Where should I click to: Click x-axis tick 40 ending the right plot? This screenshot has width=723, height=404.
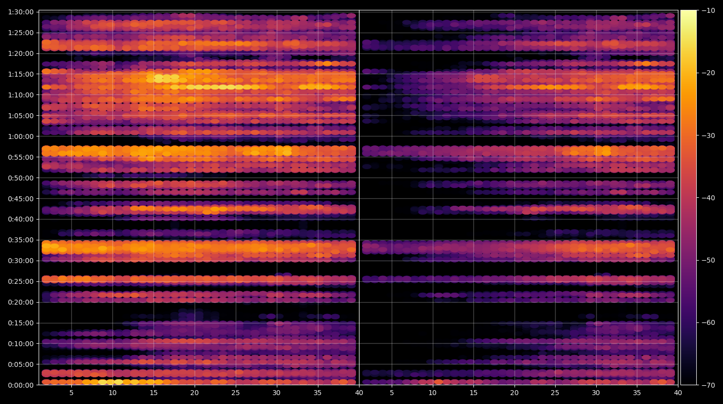(678, 393)
